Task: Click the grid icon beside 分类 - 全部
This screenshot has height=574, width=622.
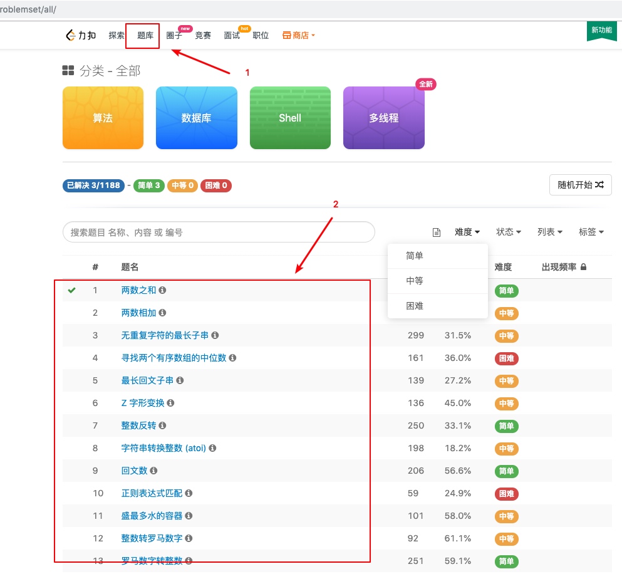Action: (68, 71)
